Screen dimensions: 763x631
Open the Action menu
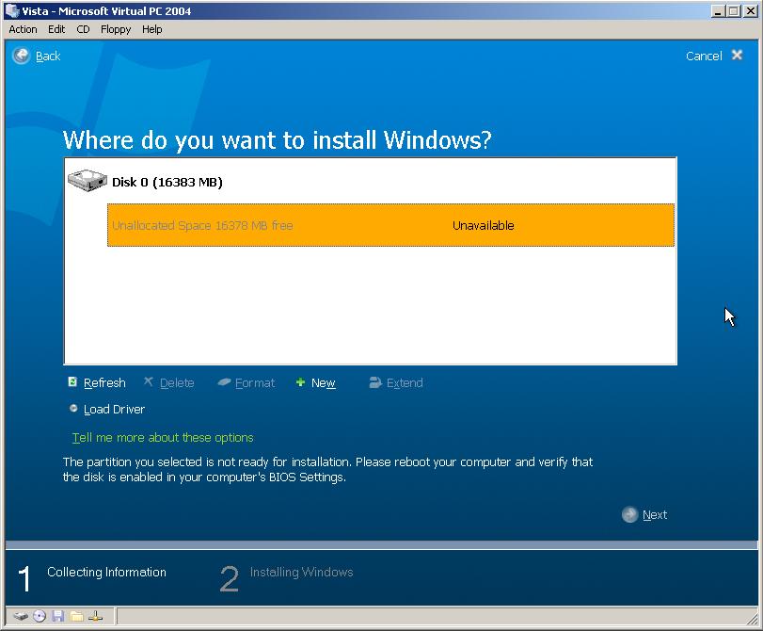click(23, 29)
